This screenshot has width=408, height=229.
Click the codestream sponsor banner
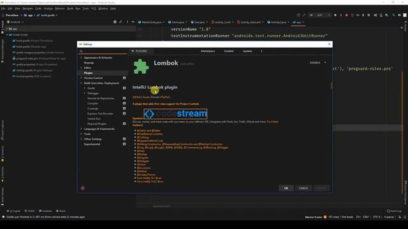pos(176,114)
